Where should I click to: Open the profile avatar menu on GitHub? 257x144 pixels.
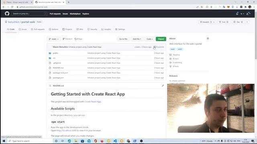248,14
